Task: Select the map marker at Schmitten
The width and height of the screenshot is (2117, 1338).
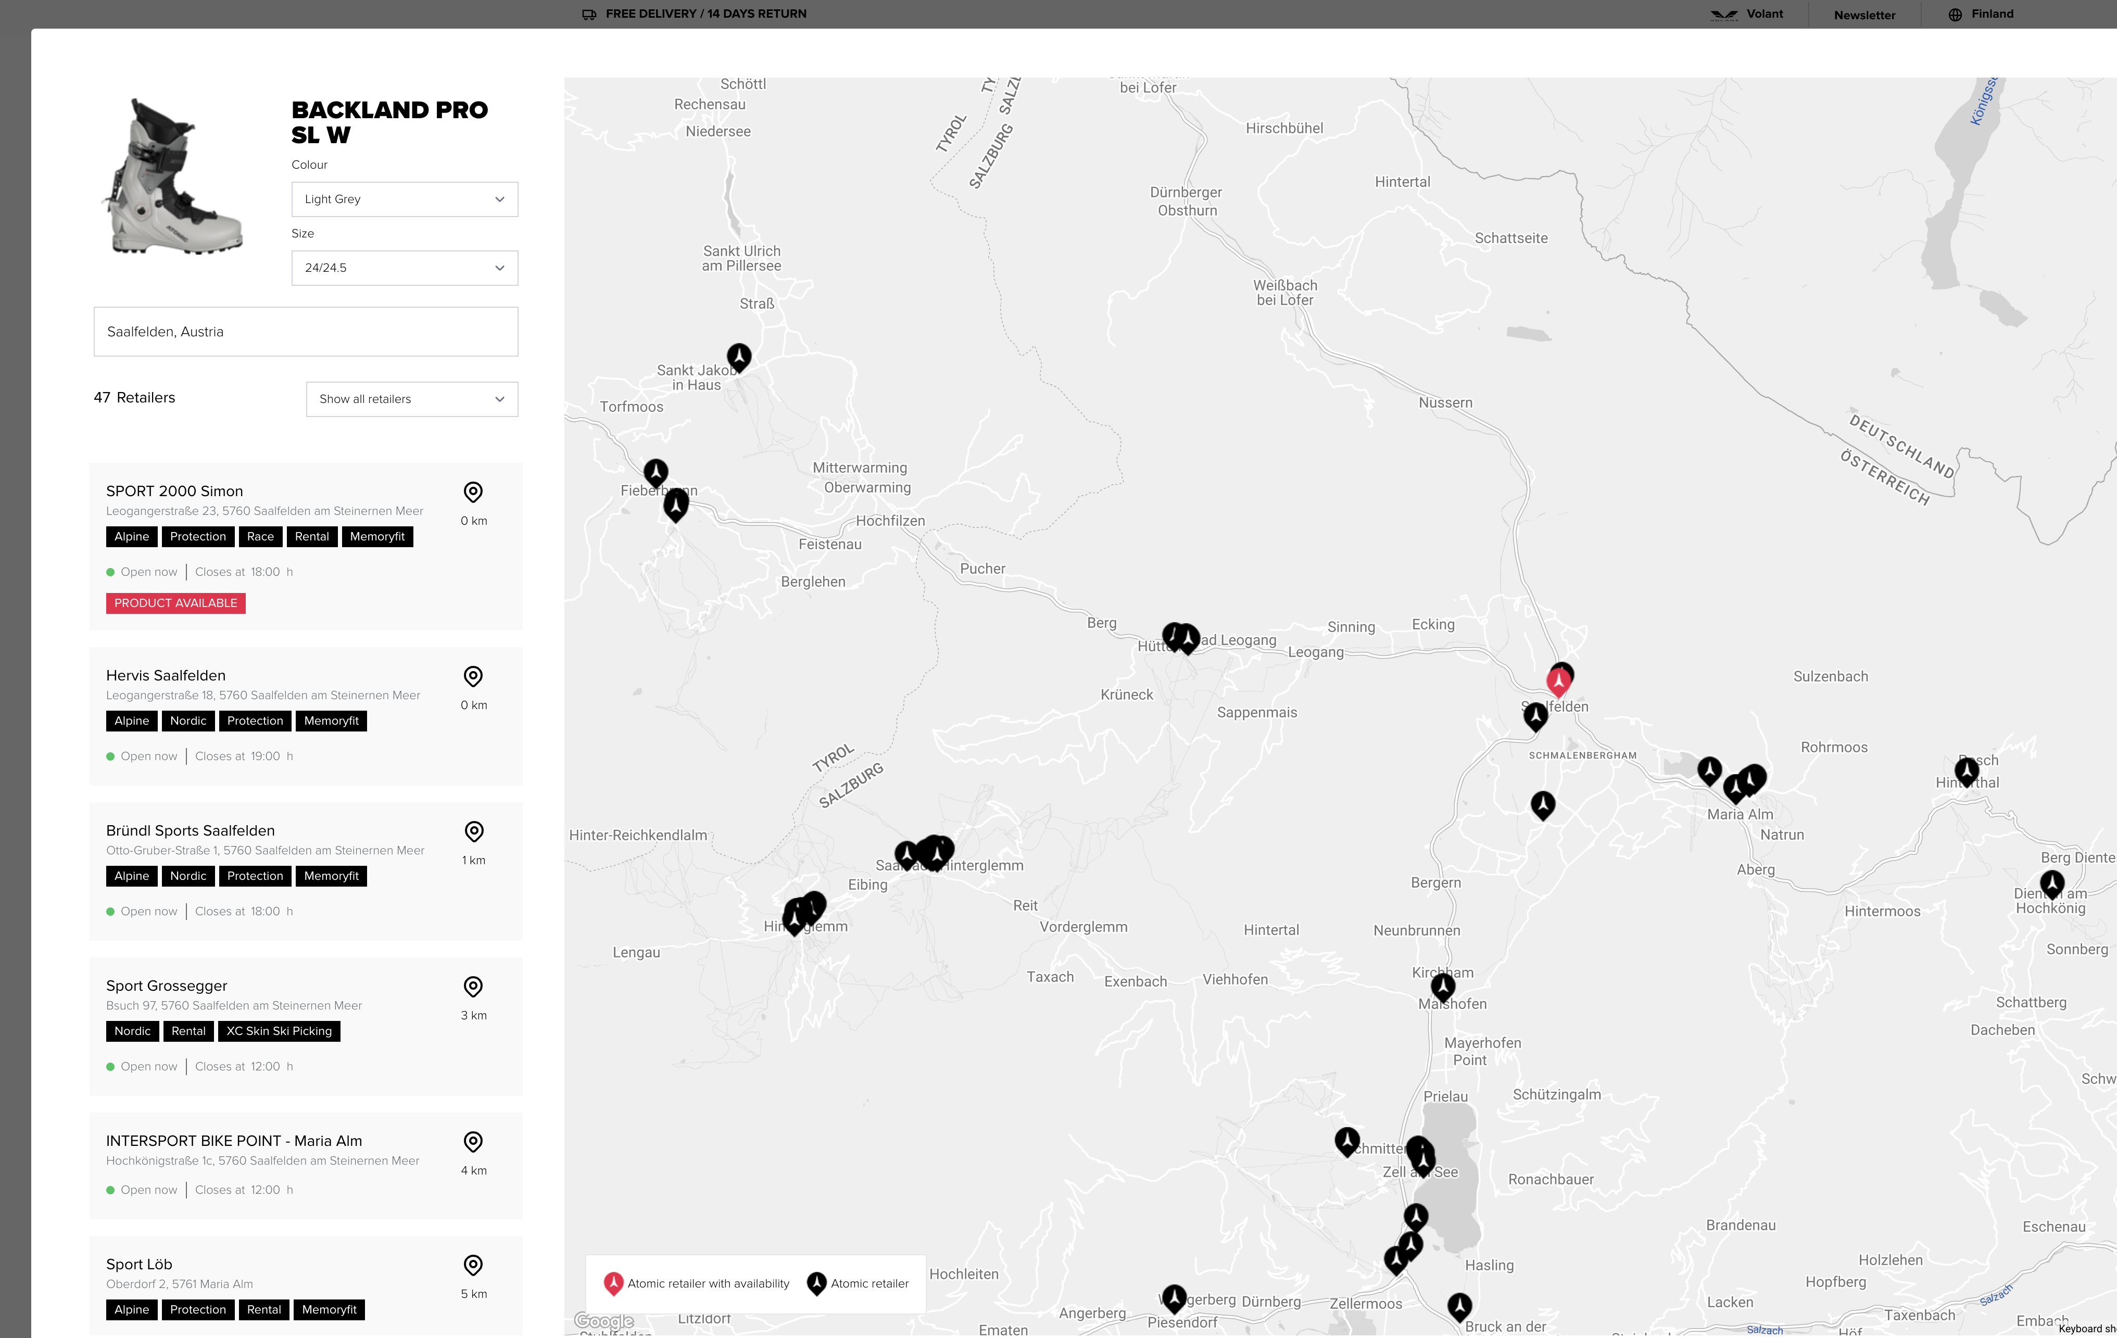Action: [x=1347, y=1141]
